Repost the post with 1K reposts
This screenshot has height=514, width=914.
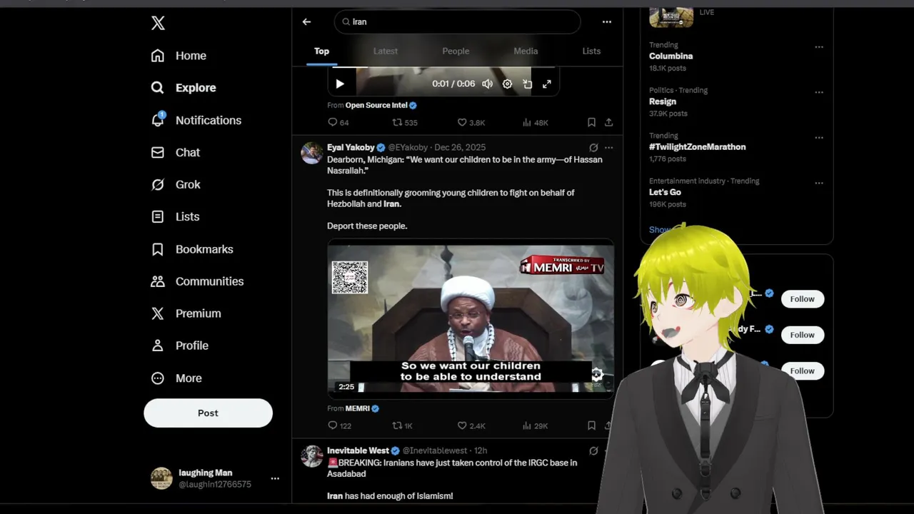(403, 425)
